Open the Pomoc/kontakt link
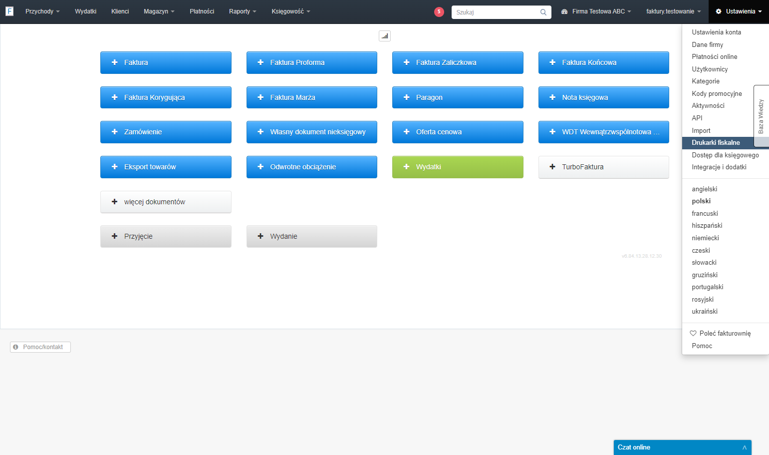769x455 pixels. tap(40, 347)
